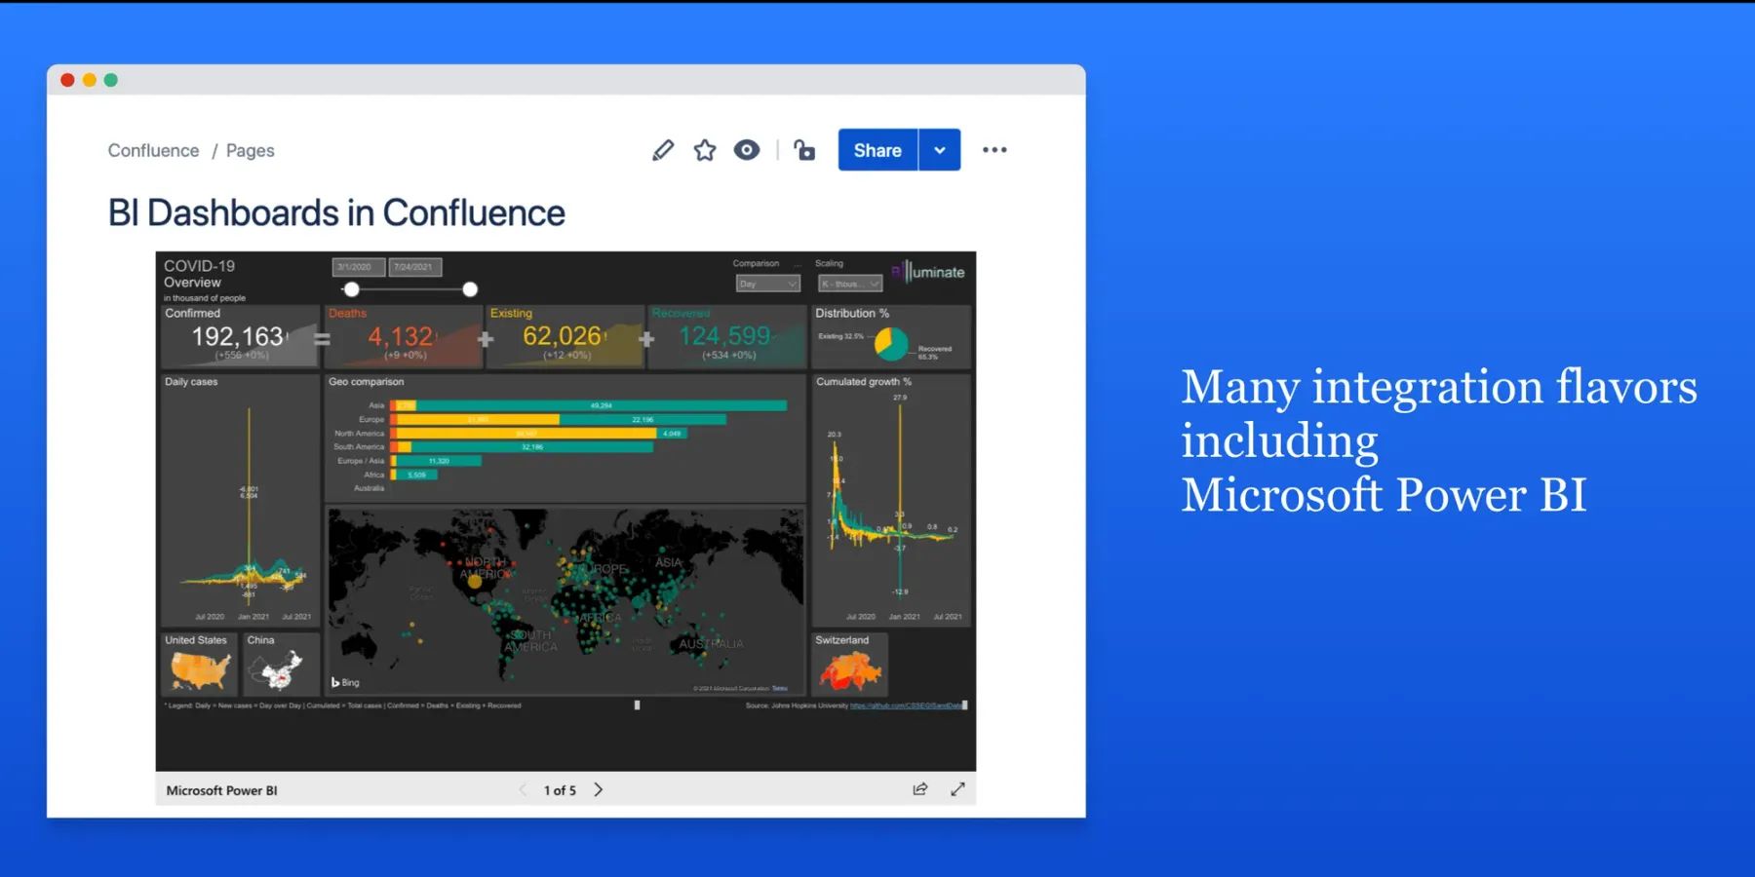Screen dimensions: 1755x877
Task: Click the edit pencil icon on the page
Action: click(x=663, y=149)
